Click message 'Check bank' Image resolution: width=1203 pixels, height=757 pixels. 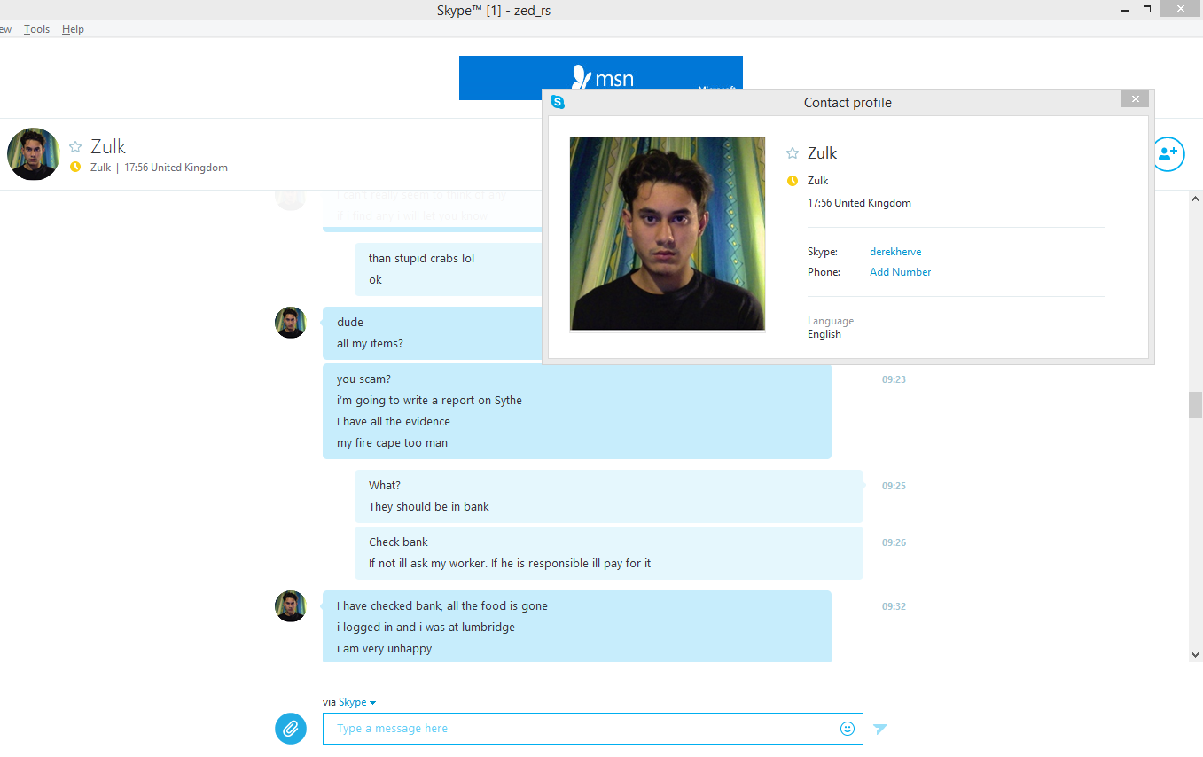click(x=398, y=542)
